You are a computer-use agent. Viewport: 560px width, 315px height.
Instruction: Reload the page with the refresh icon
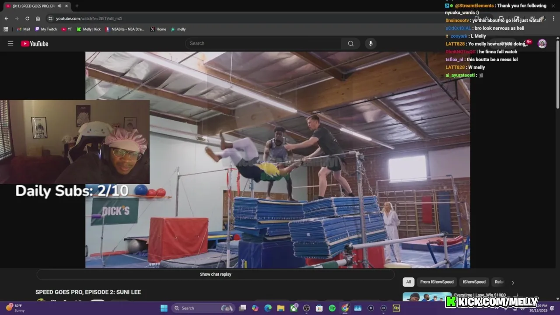click(x=27, y=18)
